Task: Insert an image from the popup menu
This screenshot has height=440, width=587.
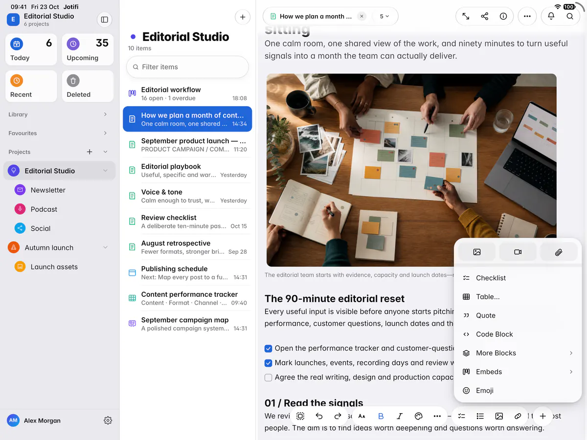Action: pyautogui.click(x=477, y=252)
